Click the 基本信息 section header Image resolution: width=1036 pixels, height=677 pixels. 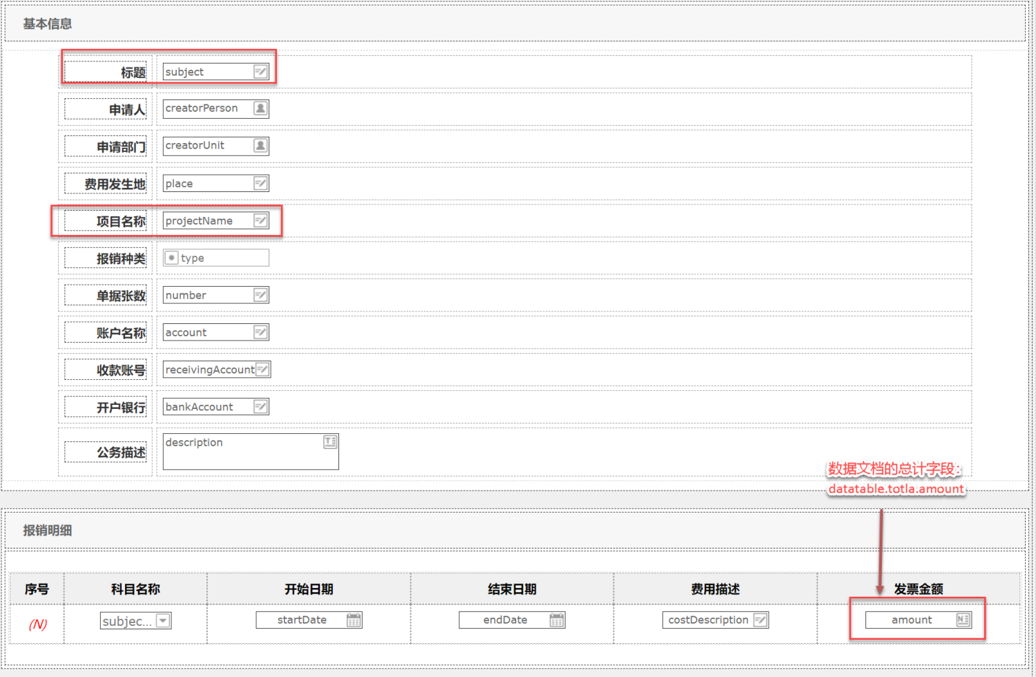[48, 24]
